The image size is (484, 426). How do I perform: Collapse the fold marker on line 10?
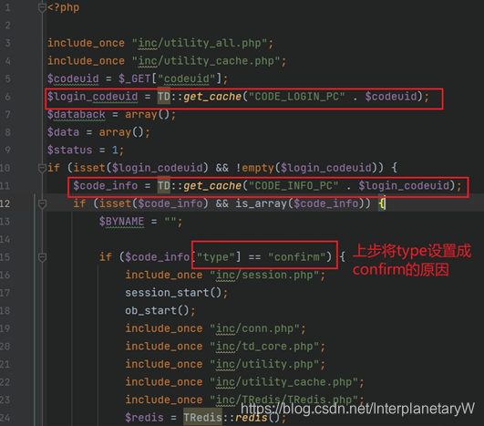[x=42, y=168]
